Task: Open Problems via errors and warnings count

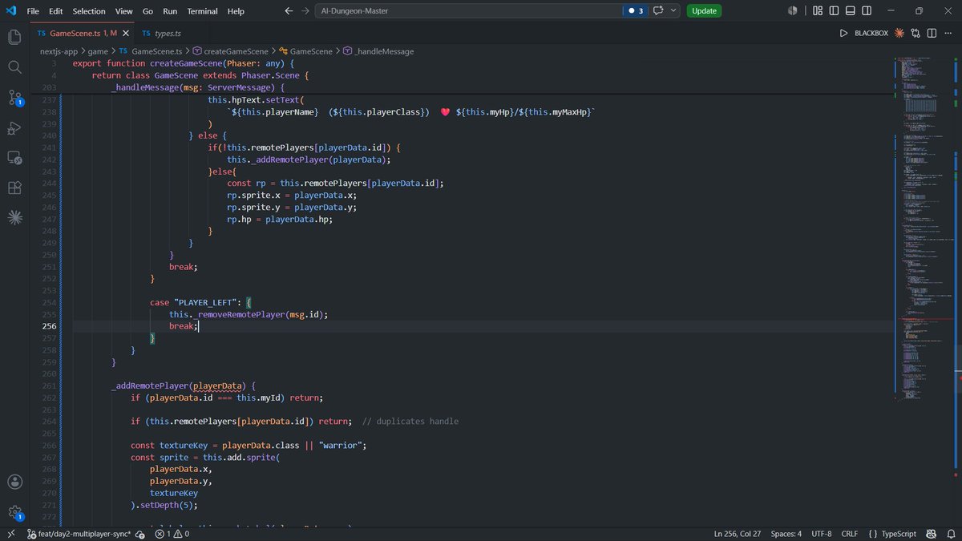Action: (172, 534)
